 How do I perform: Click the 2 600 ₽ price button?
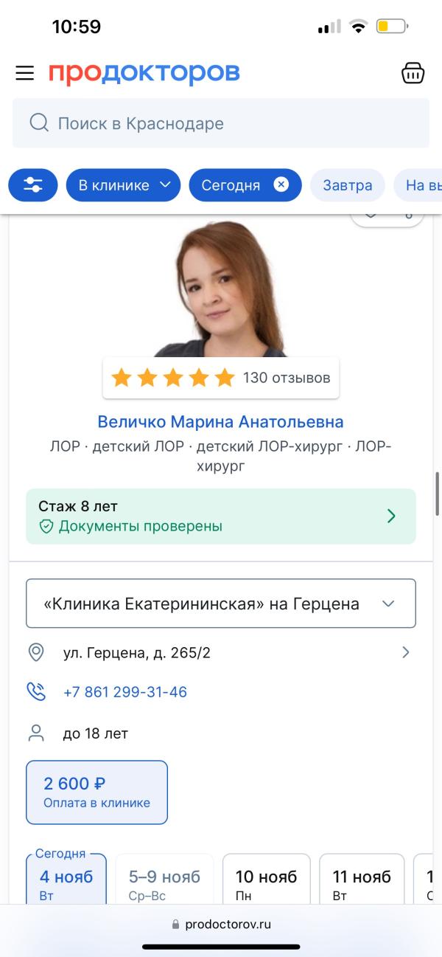pyautogui.click(x=97, y=792)
